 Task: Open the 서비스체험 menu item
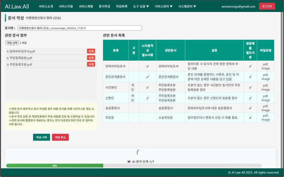click(86, 6)
